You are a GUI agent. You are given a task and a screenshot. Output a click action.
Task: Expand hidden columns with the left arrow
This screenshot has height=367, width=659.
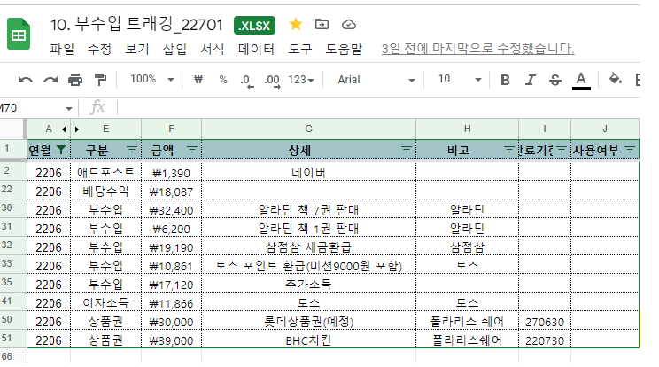pos(64,129)
